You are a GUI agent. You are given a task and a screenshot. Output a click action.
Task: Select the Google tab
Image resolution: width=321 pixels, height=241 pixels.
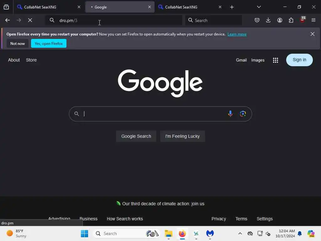(x=120, y=7)
